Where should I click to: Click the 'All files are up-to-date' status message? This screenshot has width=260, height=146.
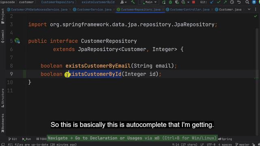point(42,144)
